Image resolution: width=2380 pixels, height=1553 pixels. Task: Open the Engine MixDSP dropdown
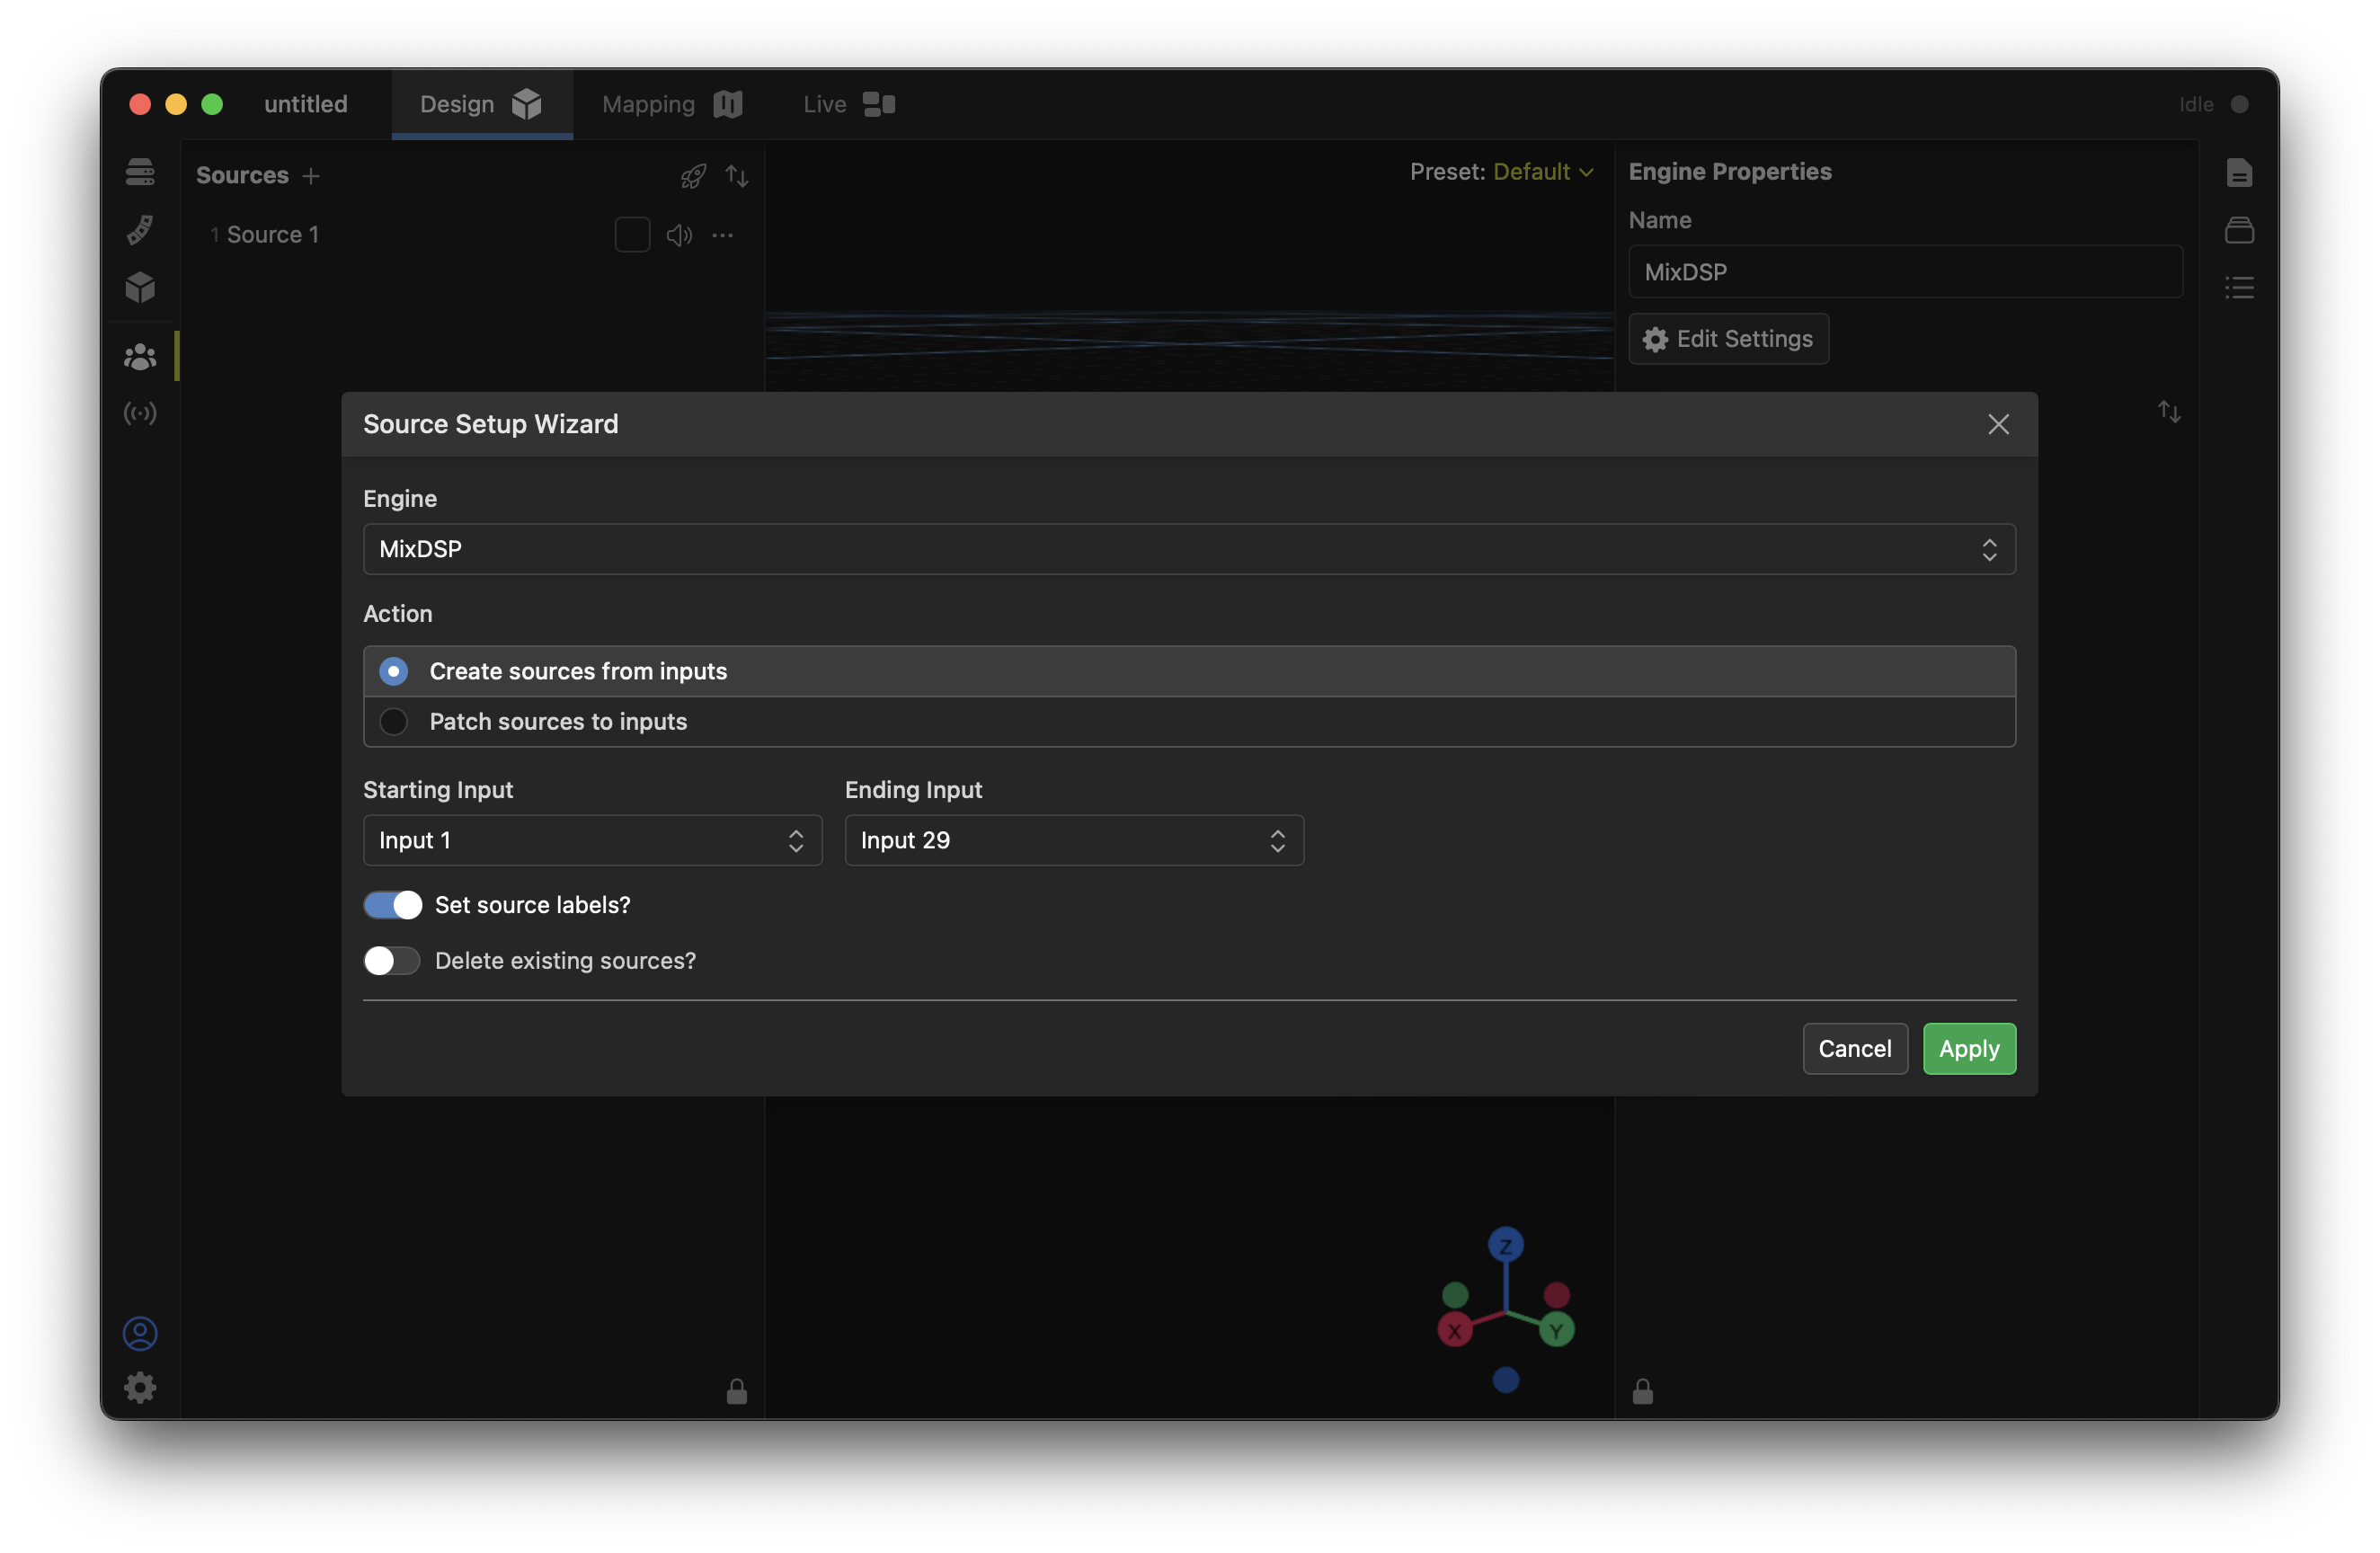pos(1188,549)
